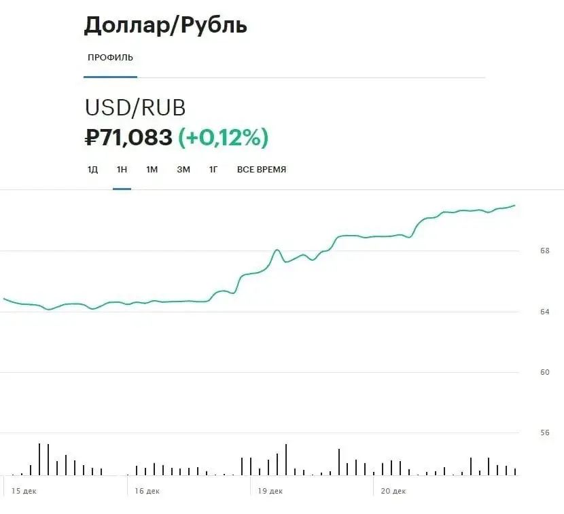Select the 1Н time range
Image resolution: width=564 pixels, height=514 pixels.
point(122,169)
